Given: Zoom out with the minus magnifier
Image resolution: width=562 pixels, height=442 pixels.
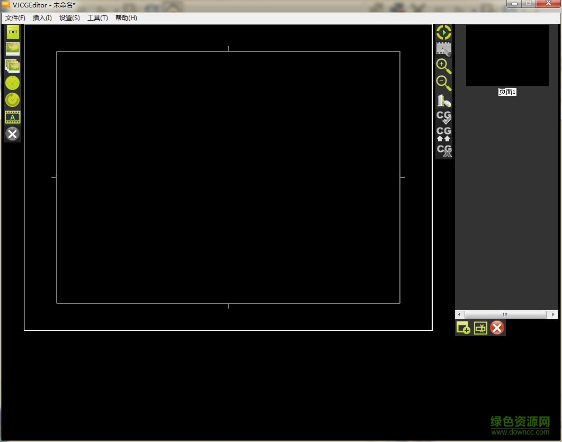Looking at the screenshot, I should (x=444, y=83).
